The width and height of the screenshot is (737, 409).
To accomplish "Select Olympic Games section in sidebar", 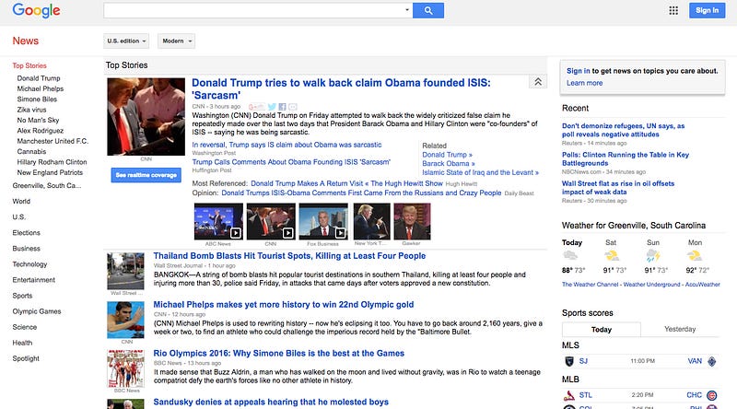I will point(37,311).
